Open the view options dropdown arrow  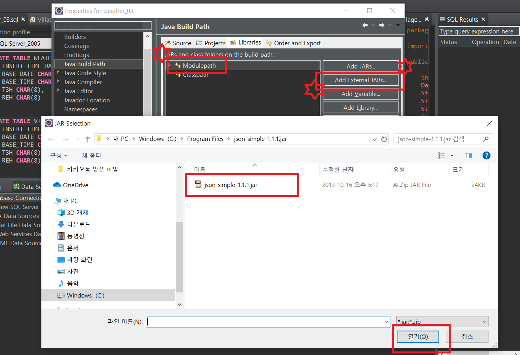coord(452,155)
